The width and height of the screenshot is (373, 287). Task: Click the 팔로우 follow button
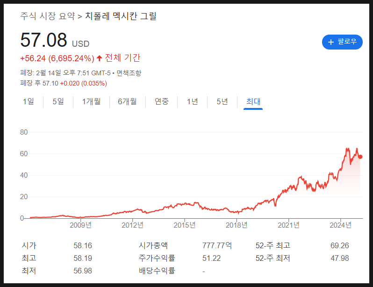tap(342, 42)
